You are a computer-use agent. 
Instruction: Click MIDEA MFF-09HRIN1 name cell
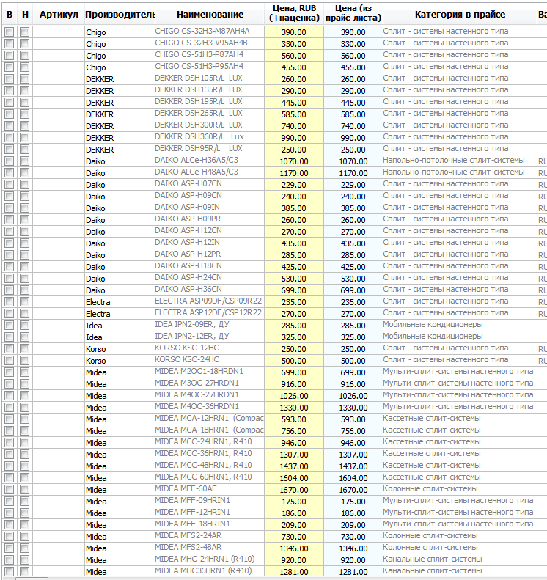click(210, 502)
